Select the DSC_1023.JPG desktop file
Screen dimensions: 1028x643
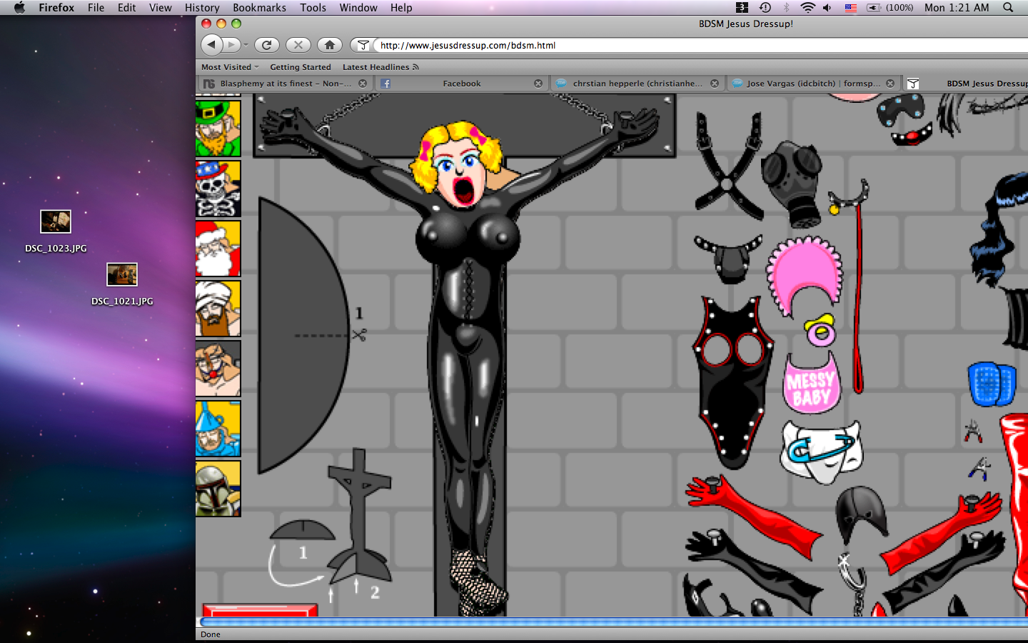pos(56,223)
